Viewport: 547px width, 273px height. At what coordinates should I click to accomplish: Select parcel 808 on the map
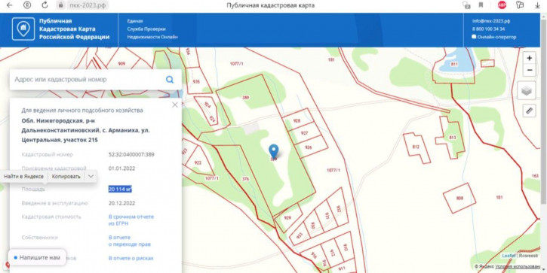pyautogui.click(x=459, y=199)
